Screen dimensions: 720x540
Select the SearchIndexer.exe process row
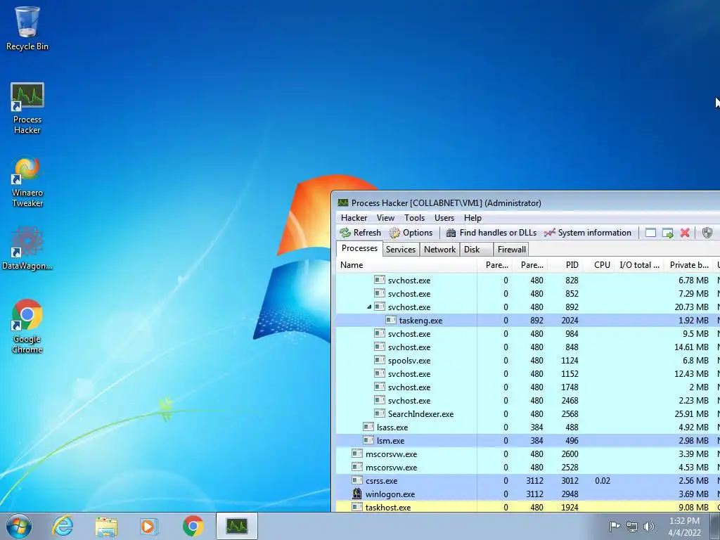[x=528, y=413]
